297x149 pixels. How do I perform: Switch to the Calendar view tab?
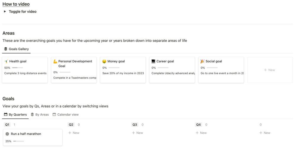[x=66, y=115]
